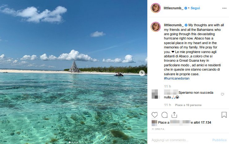Image resolution: width=229 pixels, height=144 pixels.
Task: Share the post using the share icon
Action: [x=174, y=115]
